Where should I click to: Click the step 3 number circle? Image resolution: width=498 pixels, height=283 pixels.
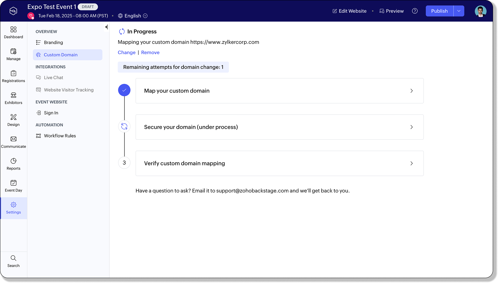(x=124, y=163)
